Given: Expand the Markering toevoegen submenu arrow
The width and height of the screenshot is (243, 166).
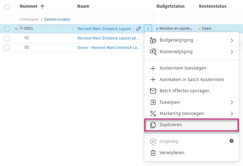Looking at the screenshot, I should point(232,114).
